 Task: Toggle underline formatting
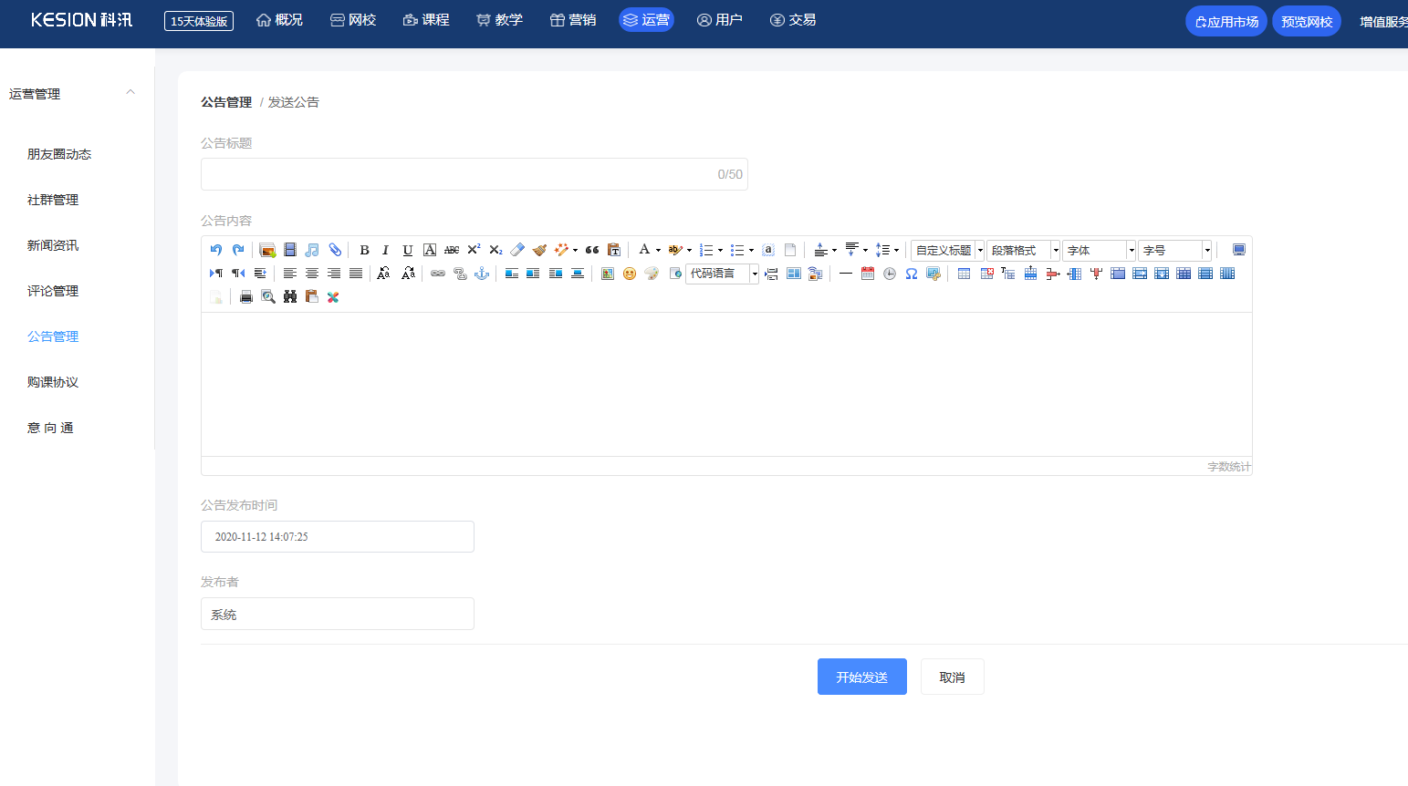[407, 250]
